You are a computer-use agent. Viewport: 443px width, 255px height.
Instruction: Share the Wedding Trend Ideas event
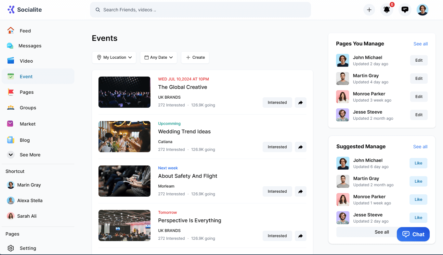[300, 147]
